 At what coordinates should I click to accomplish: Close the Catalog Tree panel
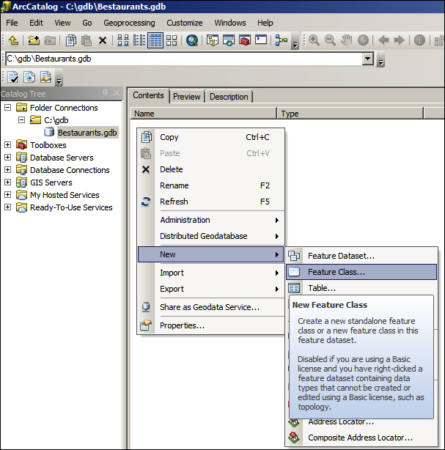[x=117, y=93]
